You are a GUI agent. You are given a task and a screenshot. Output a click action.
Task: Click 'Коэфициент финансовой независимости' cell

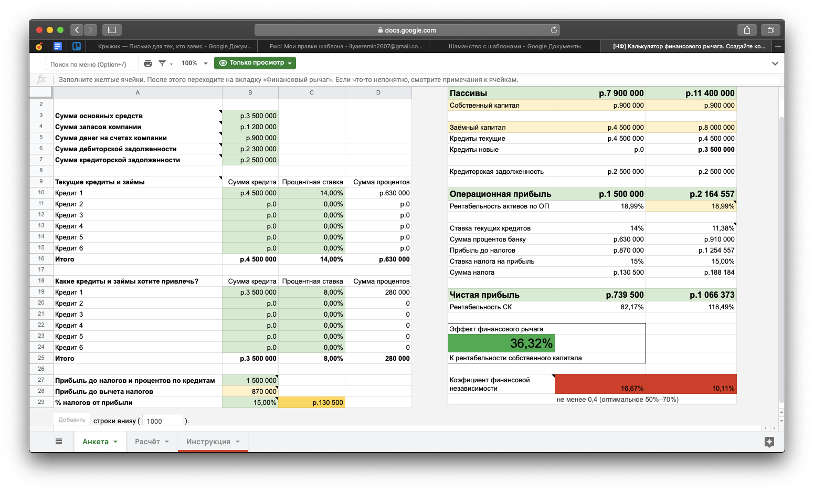point(501,384)
